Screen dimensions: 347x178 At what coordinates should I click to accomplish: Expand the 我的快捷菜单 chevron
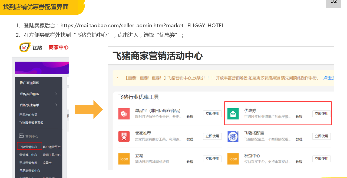pos(56,105)
